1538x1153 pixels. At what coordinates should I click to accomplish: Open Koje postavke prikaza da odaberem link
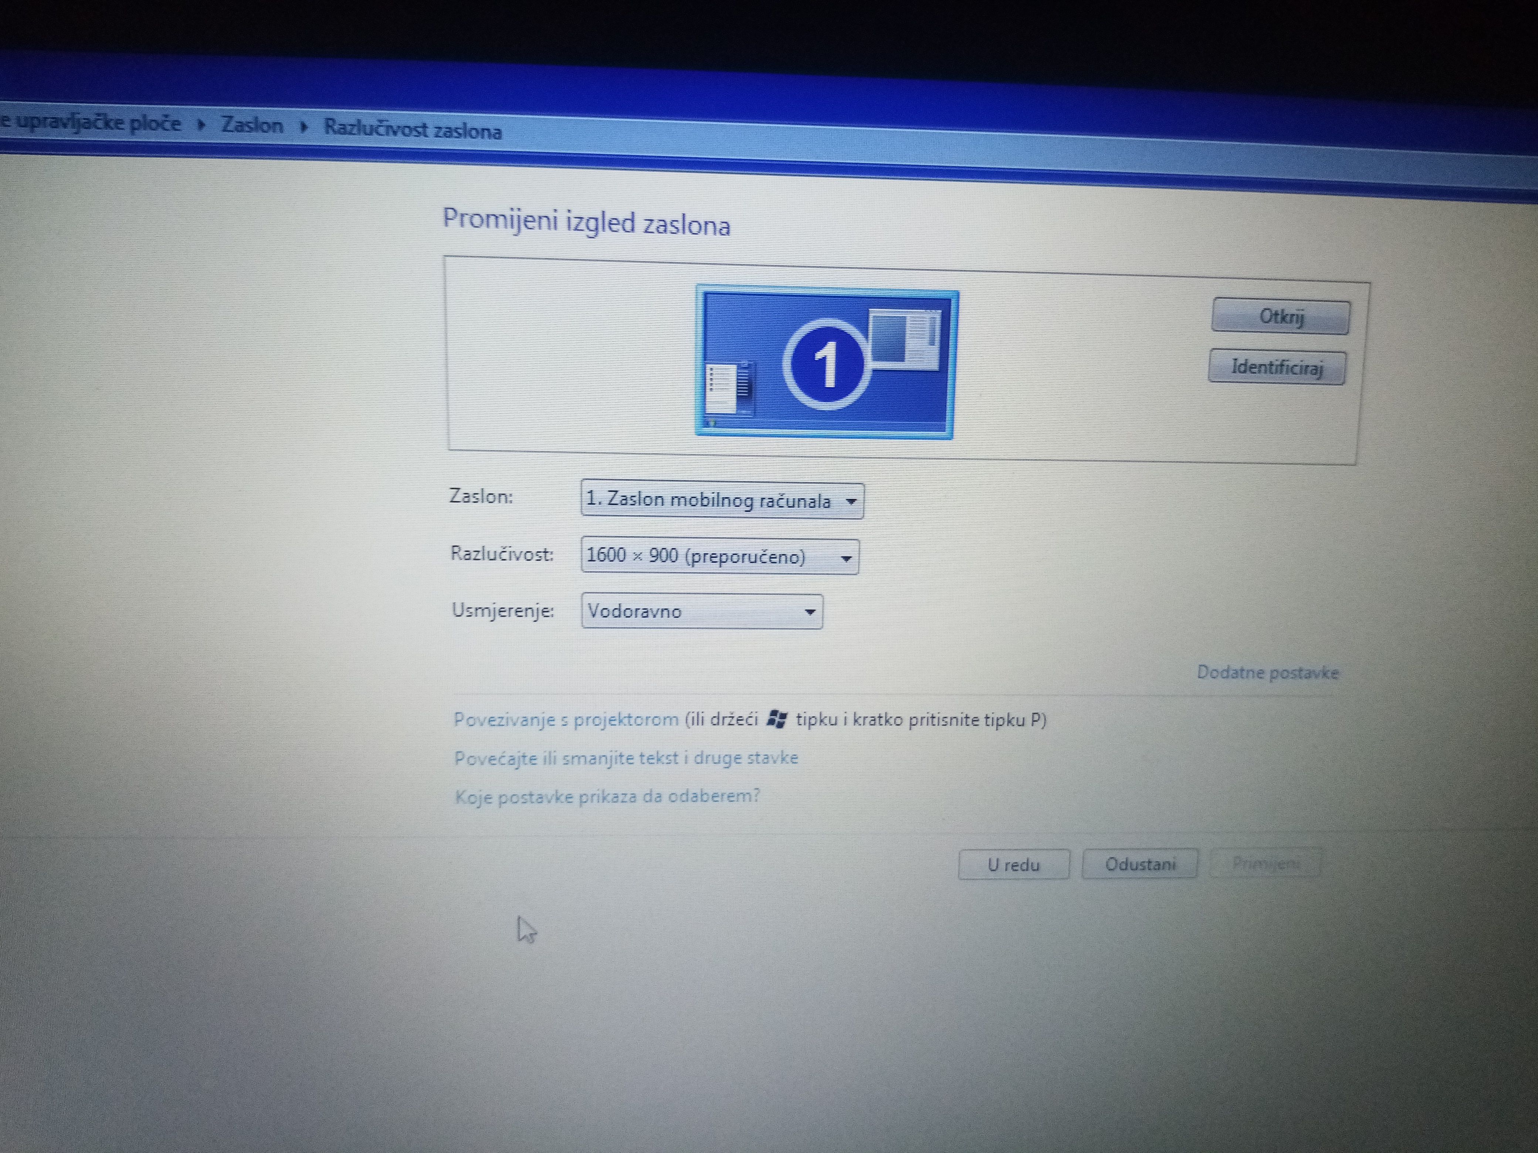coord(607,796)
